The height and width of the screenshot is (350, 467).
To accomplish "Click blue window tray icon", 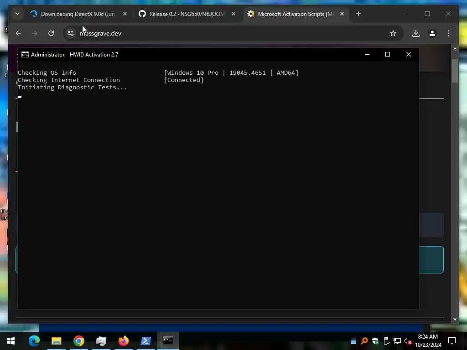I will 353,341.
